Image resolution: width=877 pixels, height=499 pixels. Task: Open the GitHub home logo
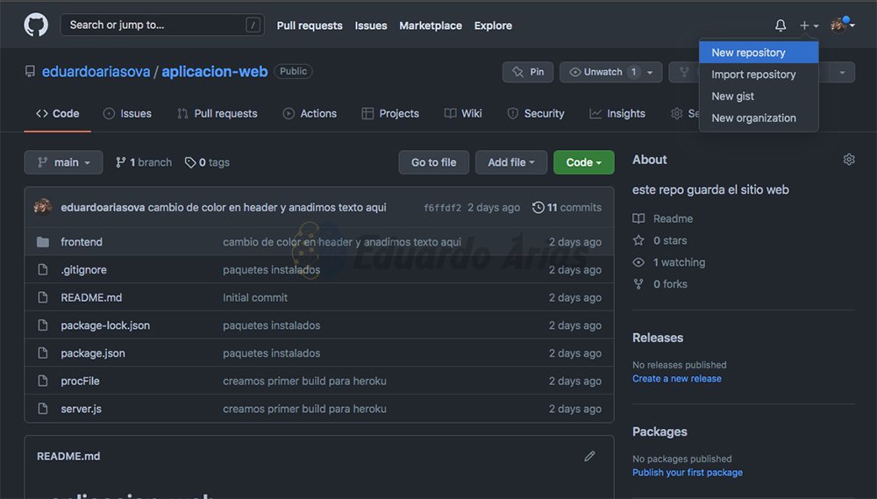point(36,25)
